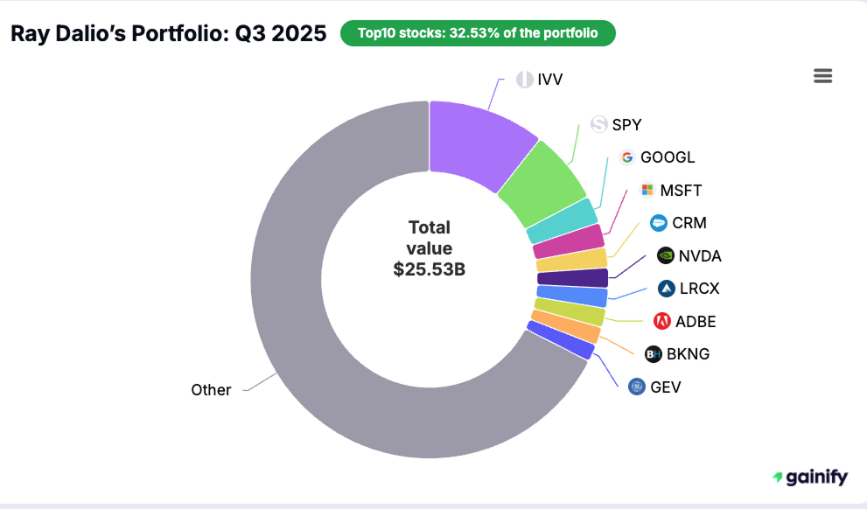Open the hamburger chart menu
Image resolution: width=867 pixels, height=509 pixels.
[822, 75]
